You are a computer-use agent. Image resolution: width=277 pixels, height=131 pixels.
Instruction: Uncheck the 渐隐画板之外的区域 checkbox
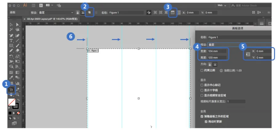click(202, 116)
